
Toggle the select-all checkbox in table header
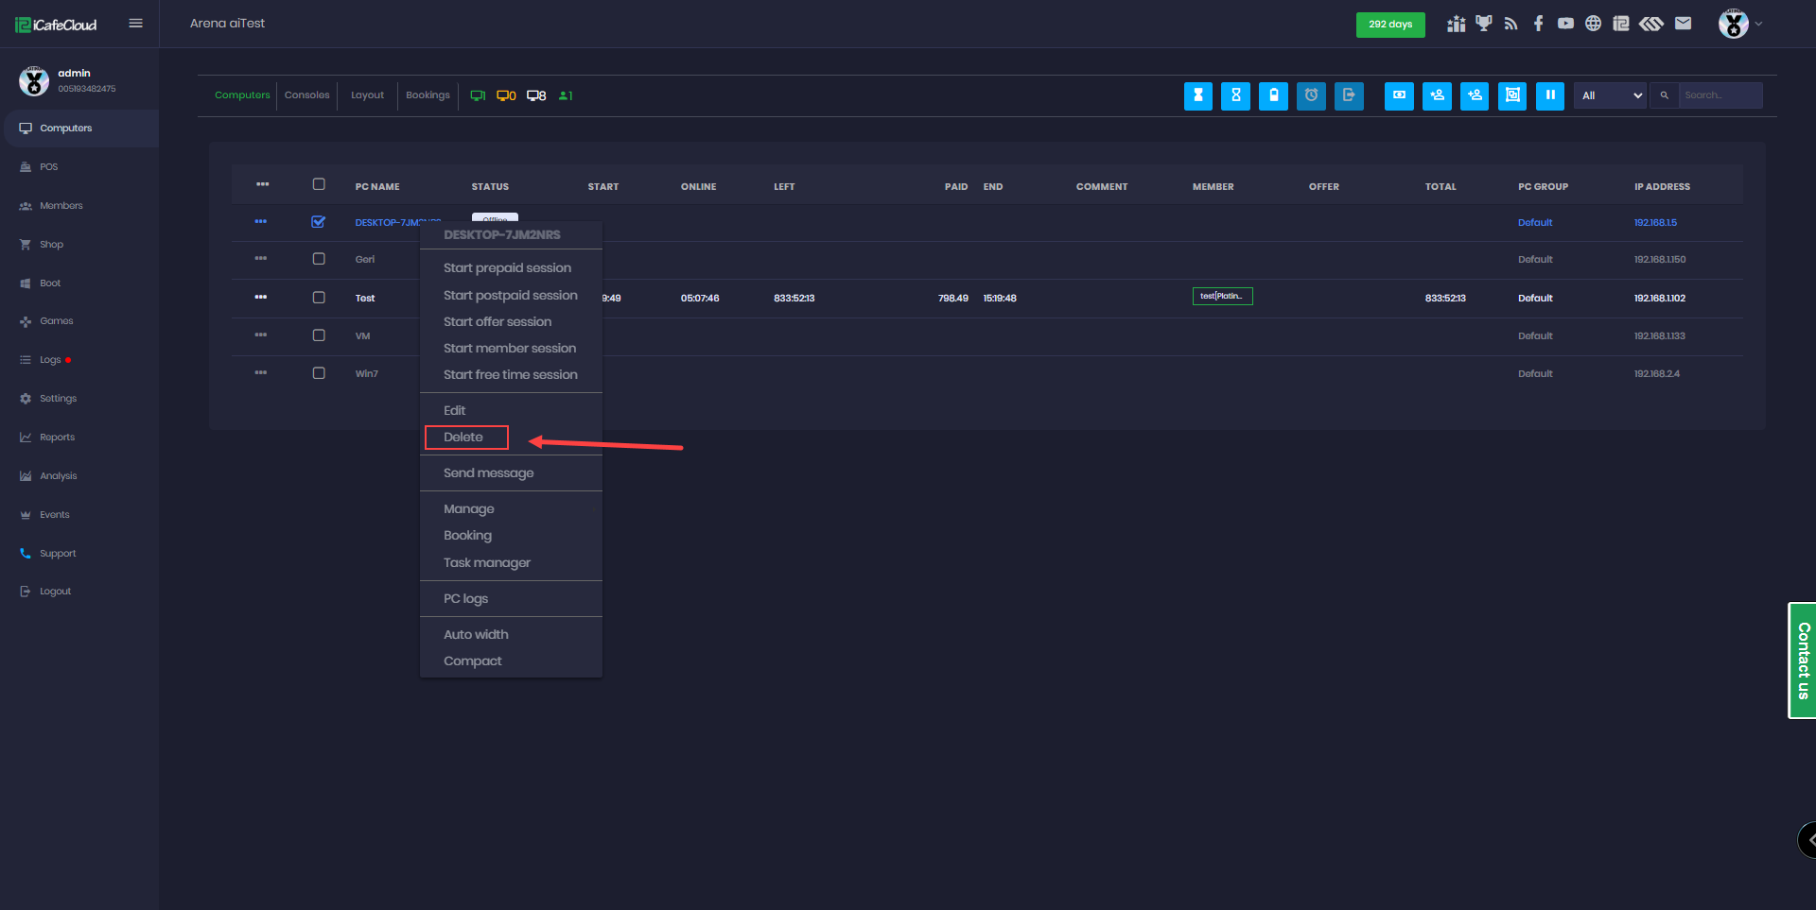pos(319,185)
